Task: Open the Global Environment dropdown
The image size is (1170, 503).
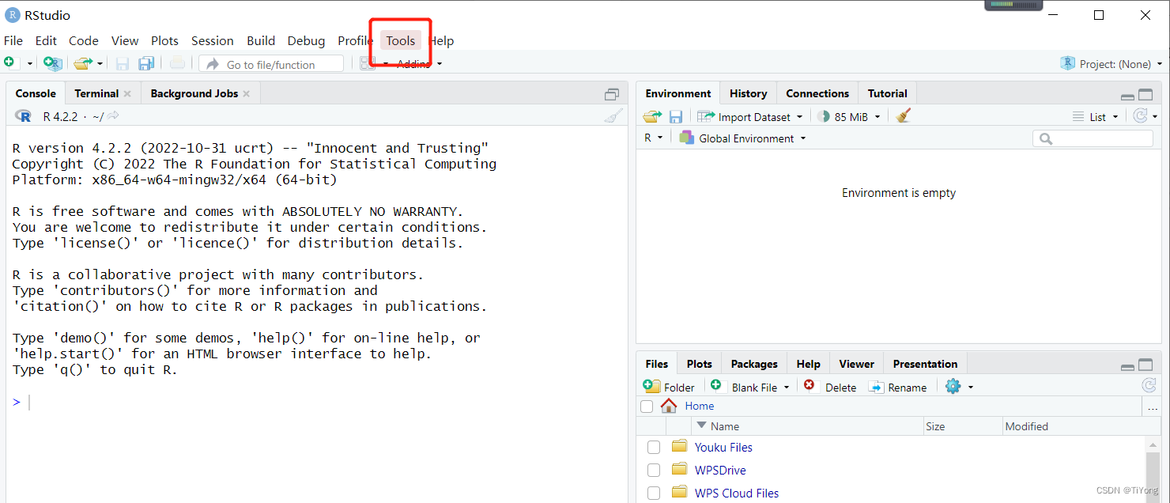Action: point(743,138)
